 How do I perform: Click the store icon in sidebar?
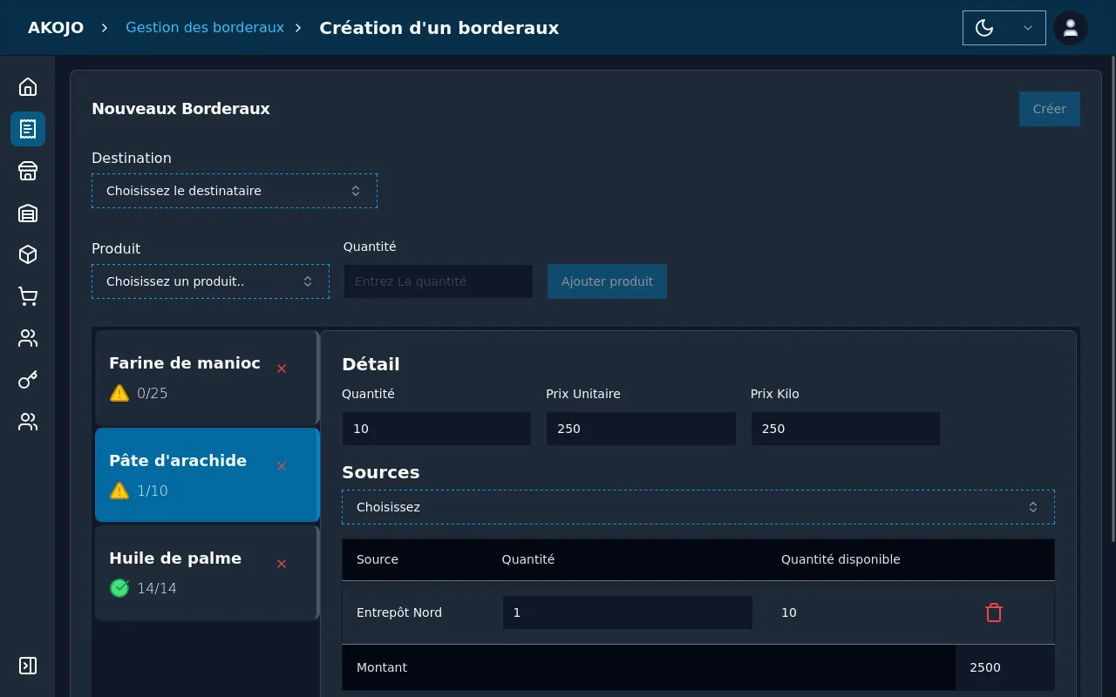[28, 171]
